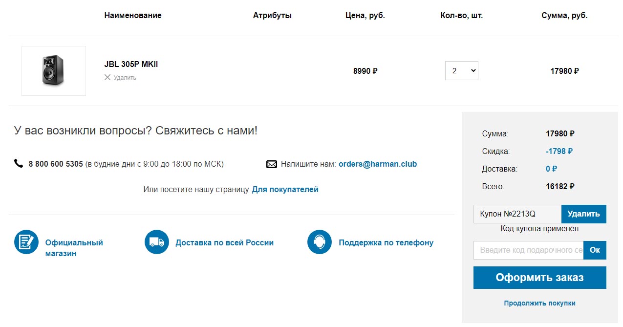Click the Кол-во, шт. column header
The image size is (623, 327).
tap(462, 16)
